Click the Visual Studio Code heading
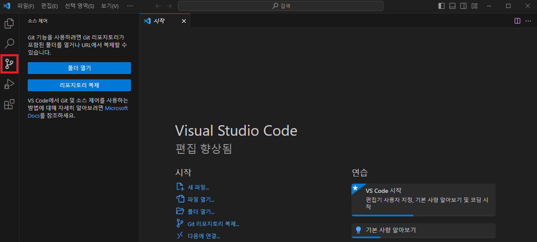 [x=236, y=131]
